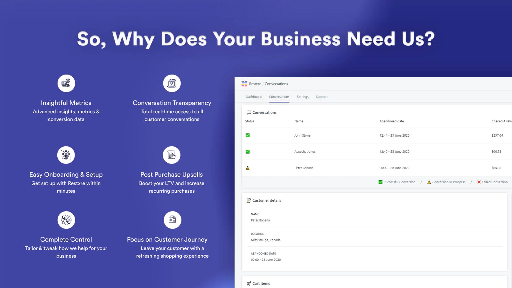Click the Cart items heading

(x=261, y=284)
